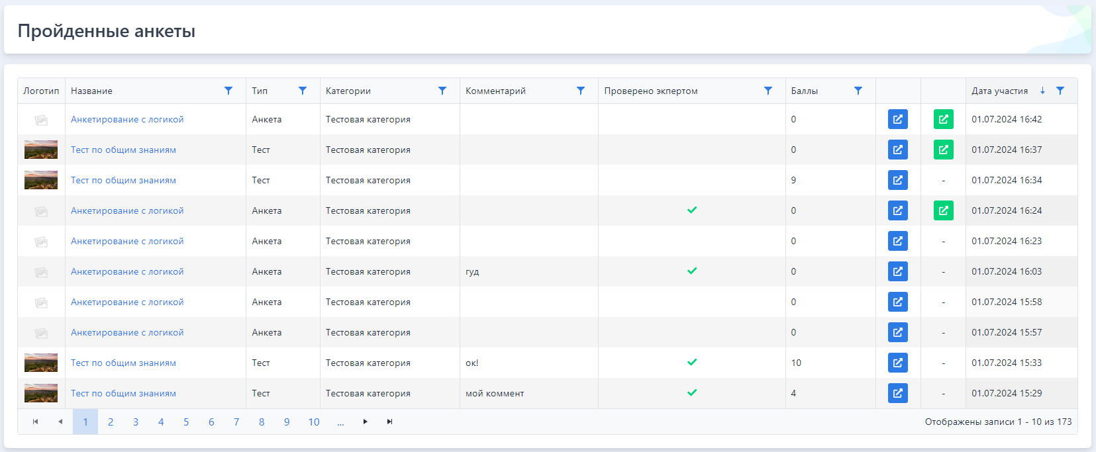Click the Категории column filter icon
The width and height of the screenshot is (1096, 452).
point(442,91)
